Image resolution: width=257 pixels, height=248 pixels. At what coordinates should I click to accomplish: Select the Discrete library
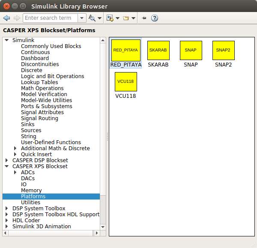click(31, 70)
